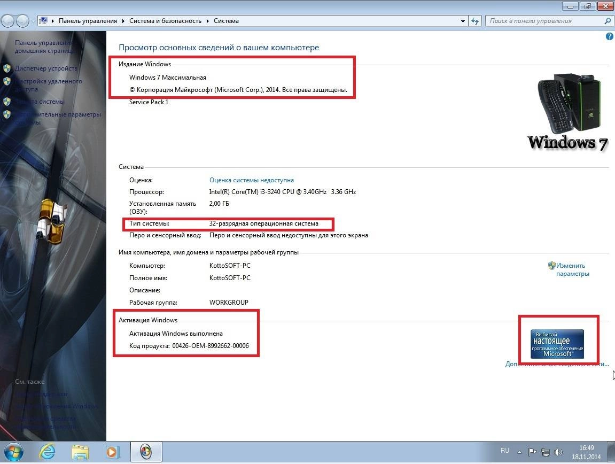
Task: Expand arrow after Панель управления breadcrumb
Action: 123,21
